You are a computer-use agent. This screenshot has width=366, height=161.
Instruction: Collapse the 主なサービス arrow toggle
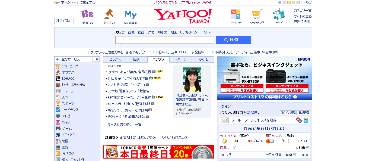(x=58, y=59)
